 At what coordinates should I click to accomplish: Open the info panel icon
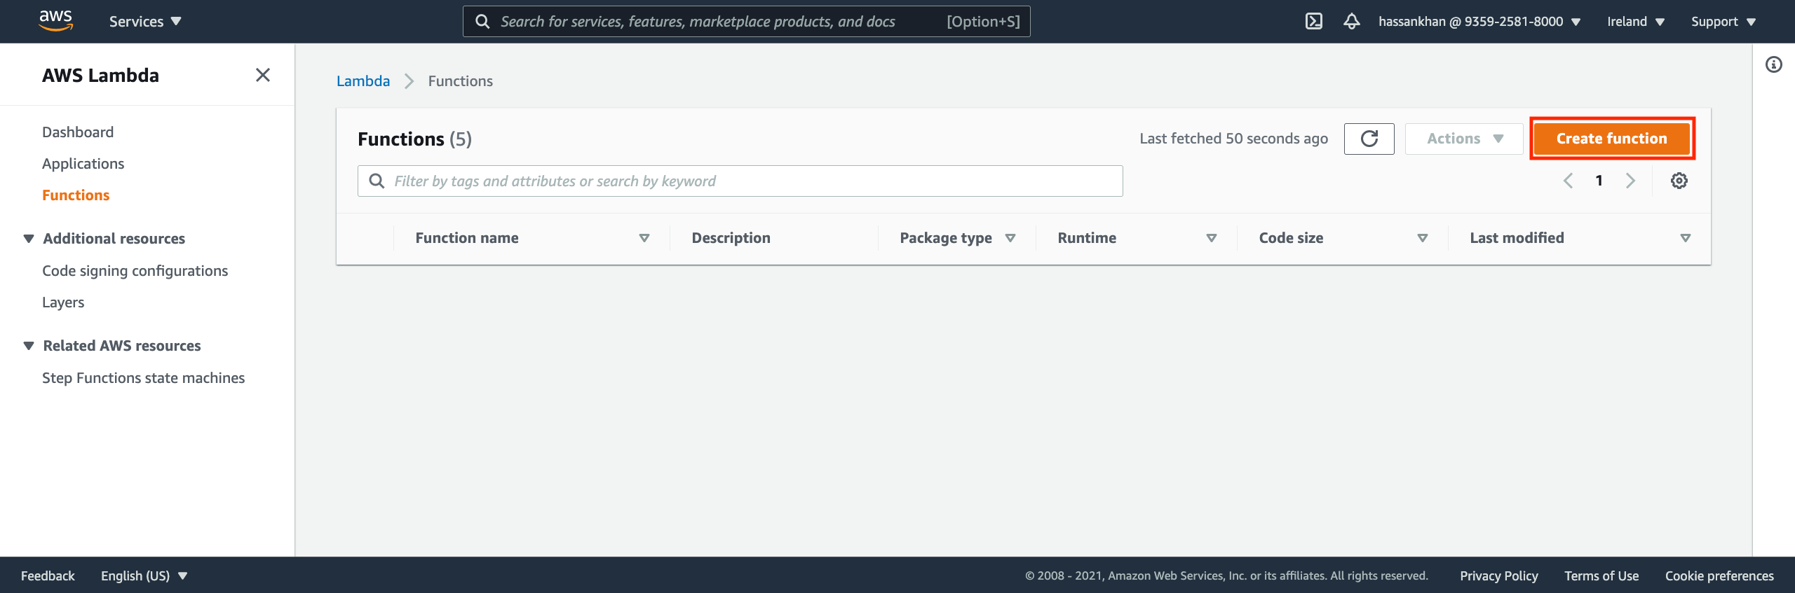[1773, 65]
